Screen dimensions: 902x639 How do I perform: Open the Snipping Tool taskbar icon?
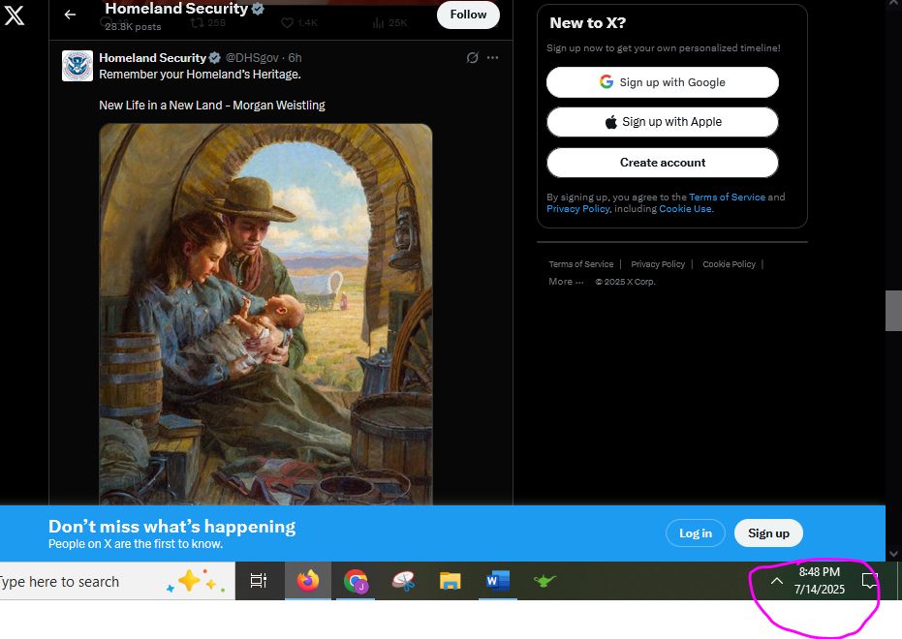point(403,581)
